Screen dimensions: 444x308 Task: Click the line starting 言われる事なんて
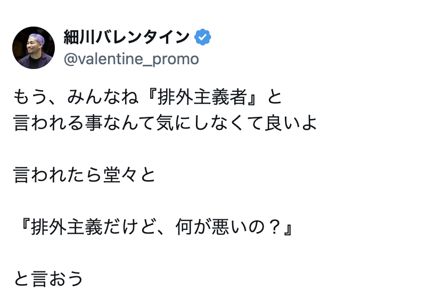165,123
